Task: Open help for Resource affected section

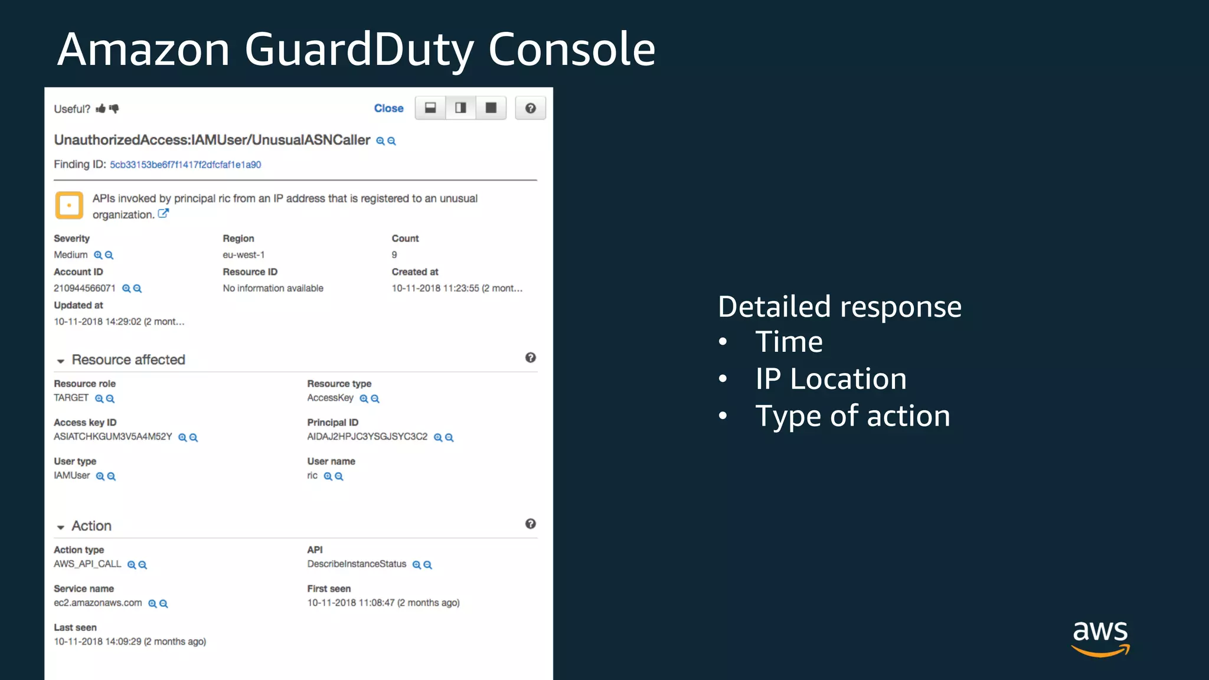Action: (531, 358)
